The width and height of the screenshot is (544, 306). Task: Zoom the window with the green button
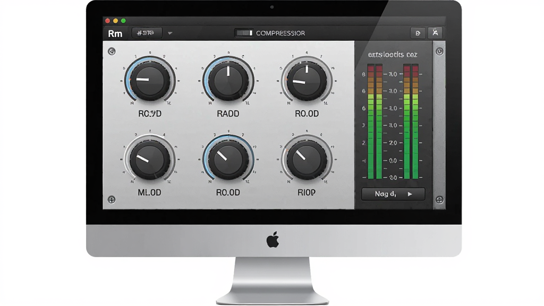123,21
